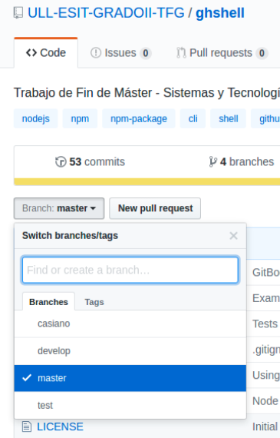This screenshot has width=280, height=438.
Task: Open the ghshell repository link
Action: pos(220,13)
